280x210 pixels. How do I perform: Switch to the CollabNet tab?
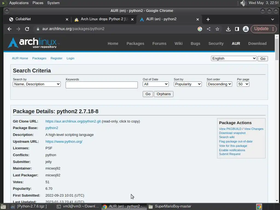click(x=38, y=19)
